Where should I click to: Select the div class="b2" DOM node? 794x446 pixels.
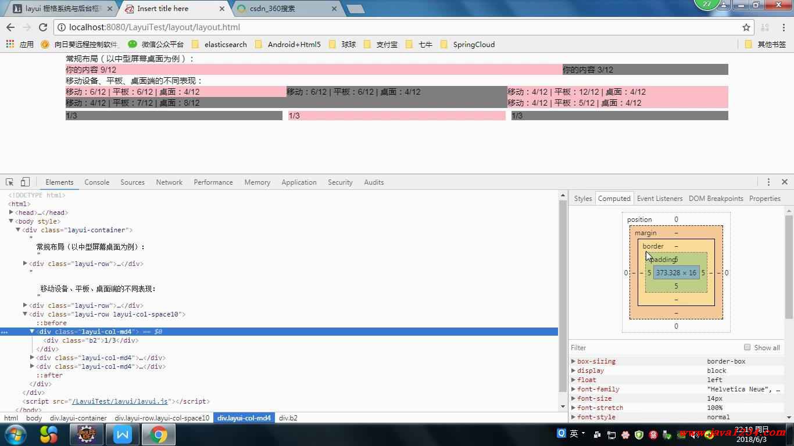pyautogui.click(x=91, y=340)
